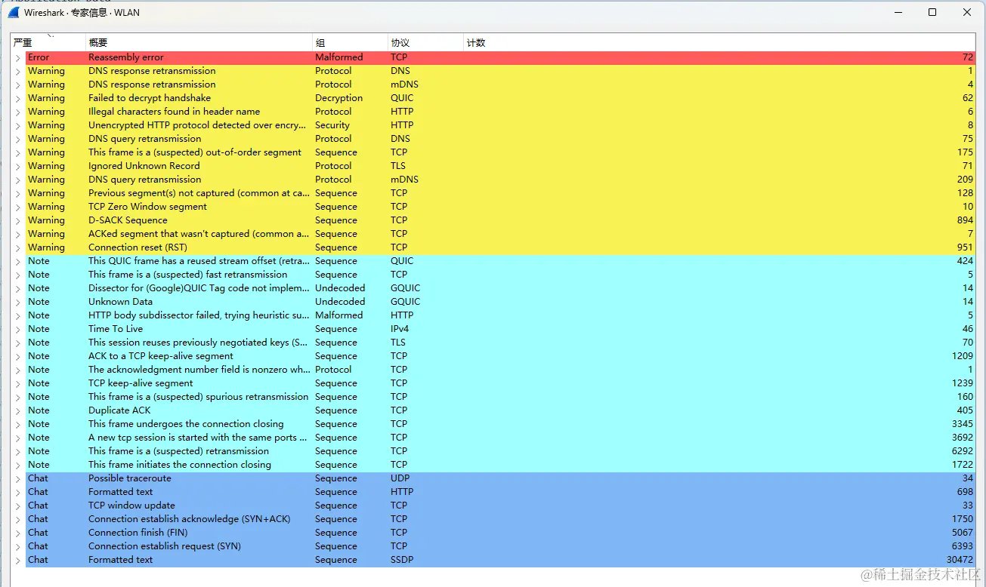
Task: Expand the Reassembly error row
Action: 17,57
